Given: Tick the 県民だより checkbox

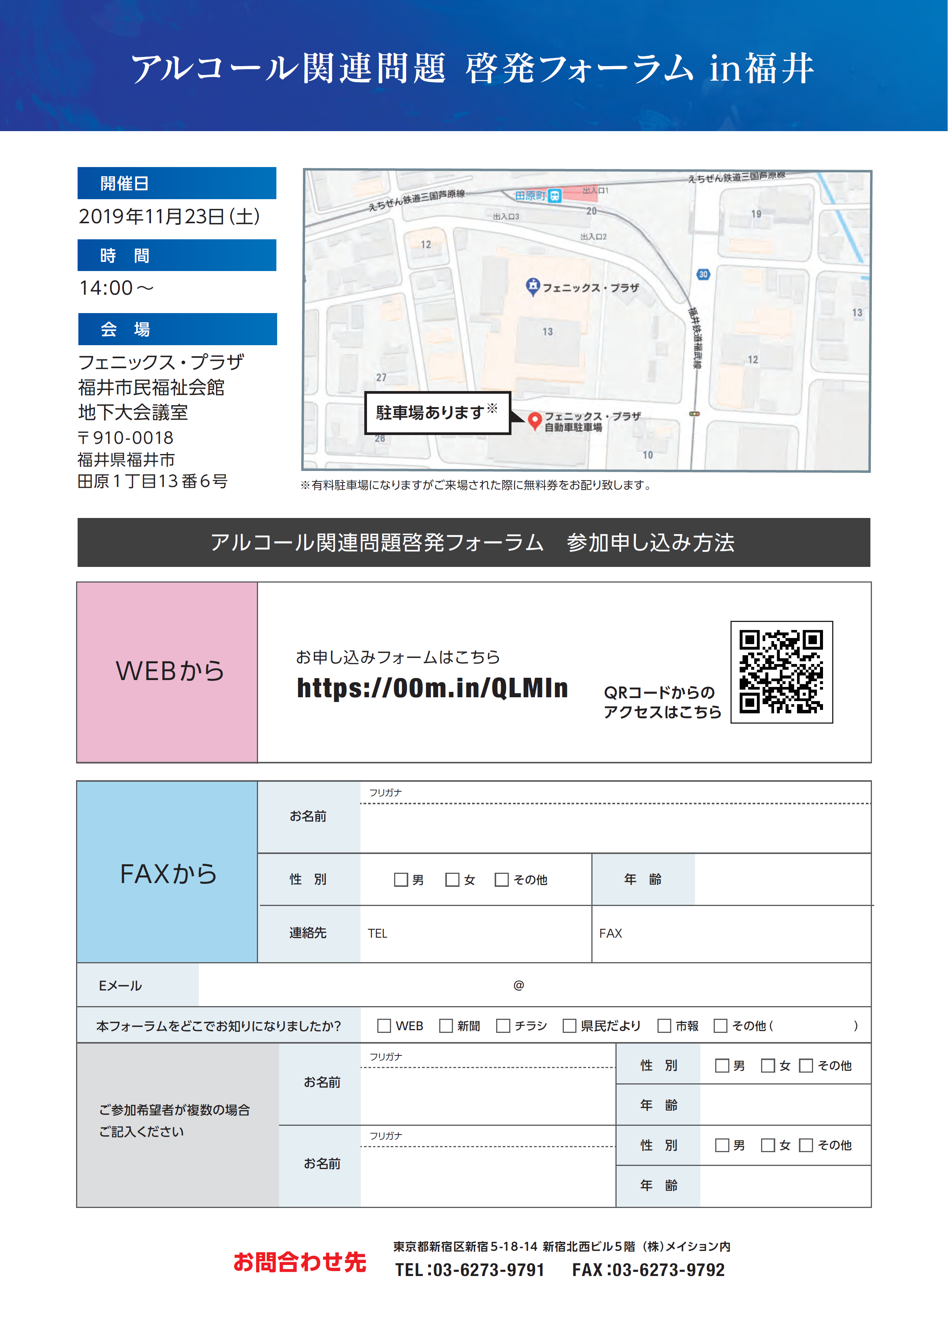Looking at the screenshot, I should [569, 1026].
